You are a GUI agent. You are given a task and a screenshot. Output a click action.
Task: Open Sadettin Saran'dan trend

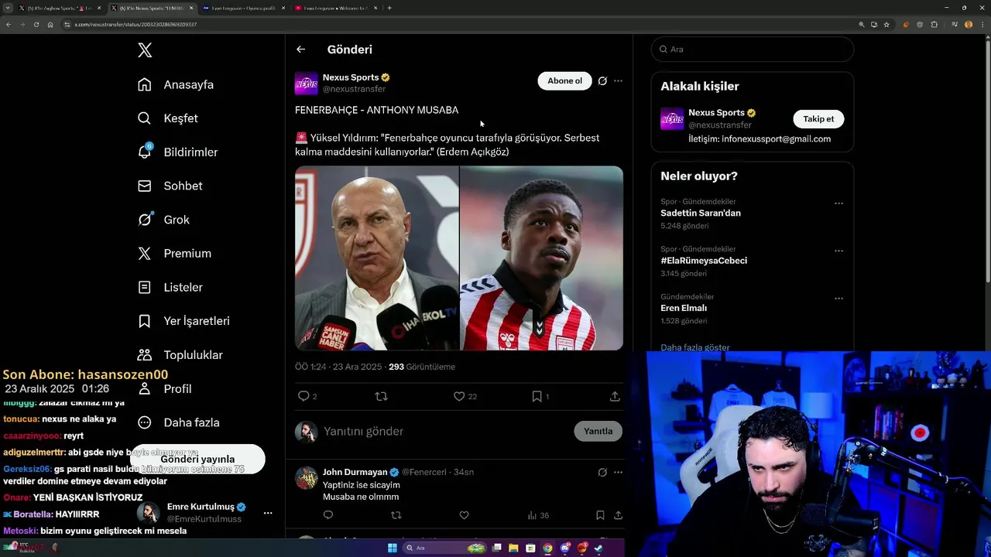(x=701, y=213)
